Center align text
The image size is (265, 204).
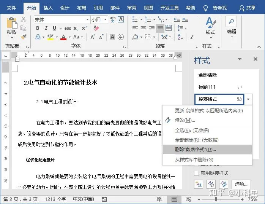pyautogui.click(x=143, y=28)
